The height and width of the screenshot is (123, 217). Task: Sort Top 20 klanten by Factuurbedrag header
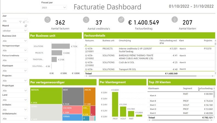point(205,88)
